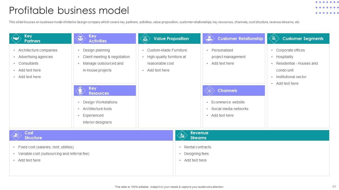Image resolution: width=339 pixels, height=190 pixels.
Task: Click the slide number 11
Action: (334, 186)
